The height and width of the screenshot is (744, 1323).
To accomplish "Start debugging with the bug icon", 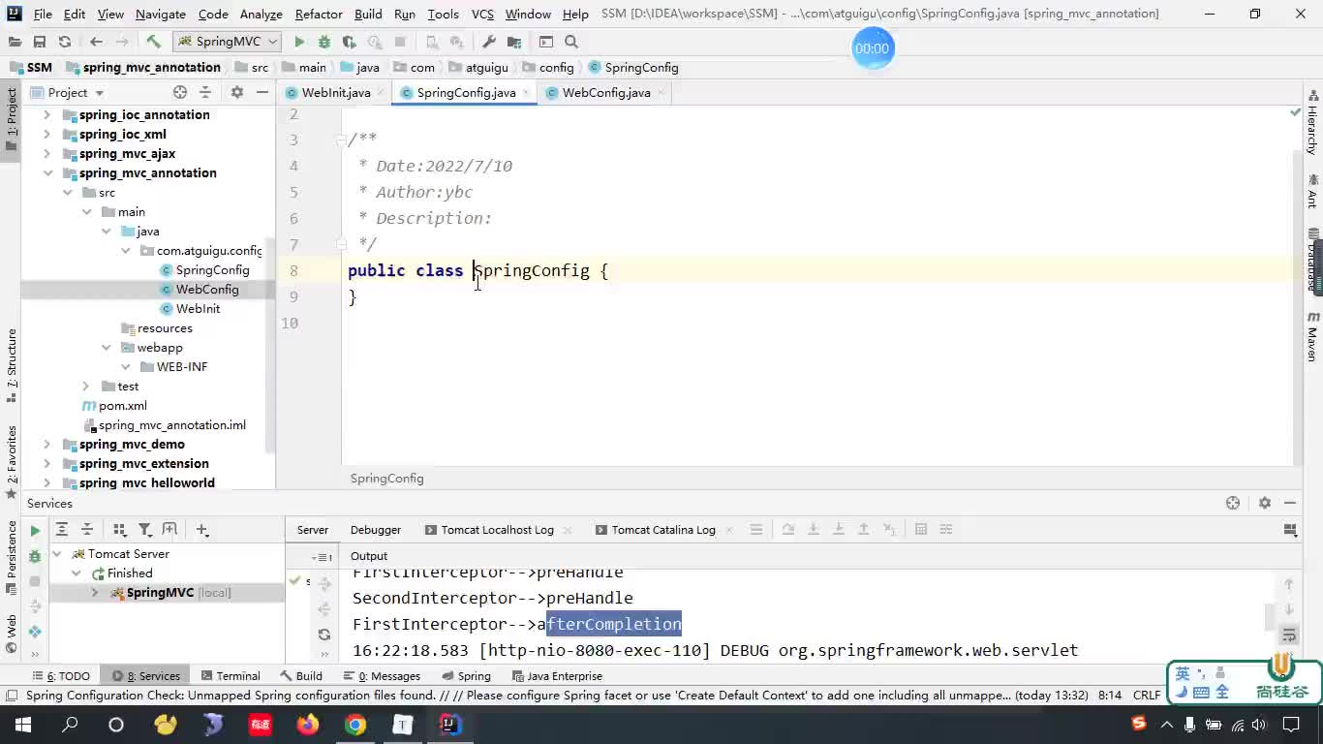I will coord(324,42).
